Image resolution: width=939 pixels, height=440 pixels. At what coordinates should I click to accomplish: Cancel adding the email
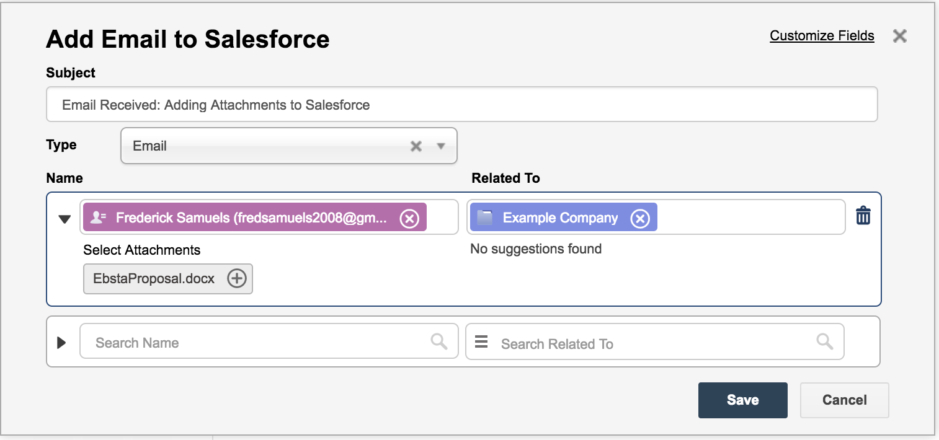coord(844,400)
